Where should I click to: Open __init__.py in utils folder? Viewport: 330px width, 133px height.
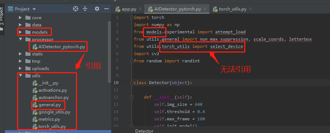coord(48,83)
